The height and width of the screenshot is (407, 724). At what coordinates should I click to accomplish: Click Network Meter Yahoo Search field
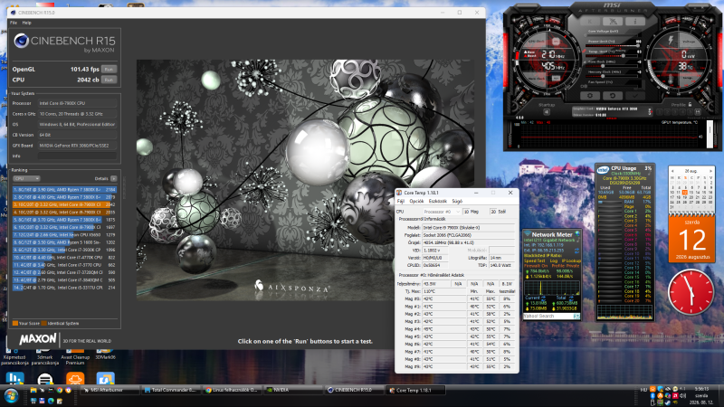[x=548, y=316]
